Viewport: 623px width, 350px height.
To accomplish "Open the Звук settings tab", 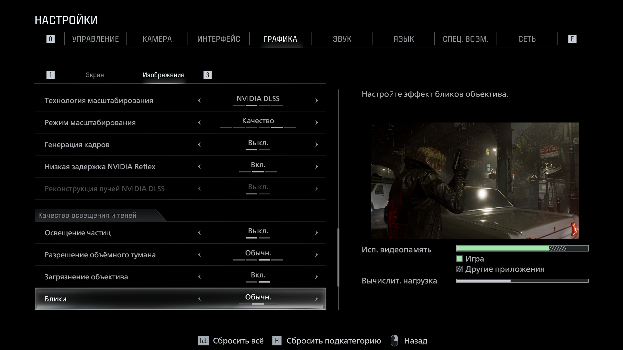I will [342, 39].
